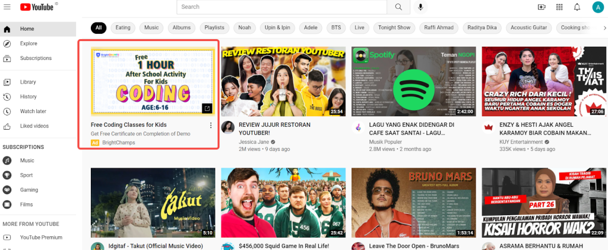Screen dimensions: 608x250
Task: Open the YouTube apps grid icon
Action: [559, 7]
